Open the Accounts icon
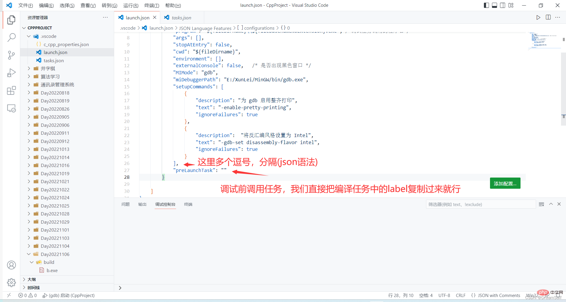The width and height of the screenshot is (566, 302). tap(11, 265)
